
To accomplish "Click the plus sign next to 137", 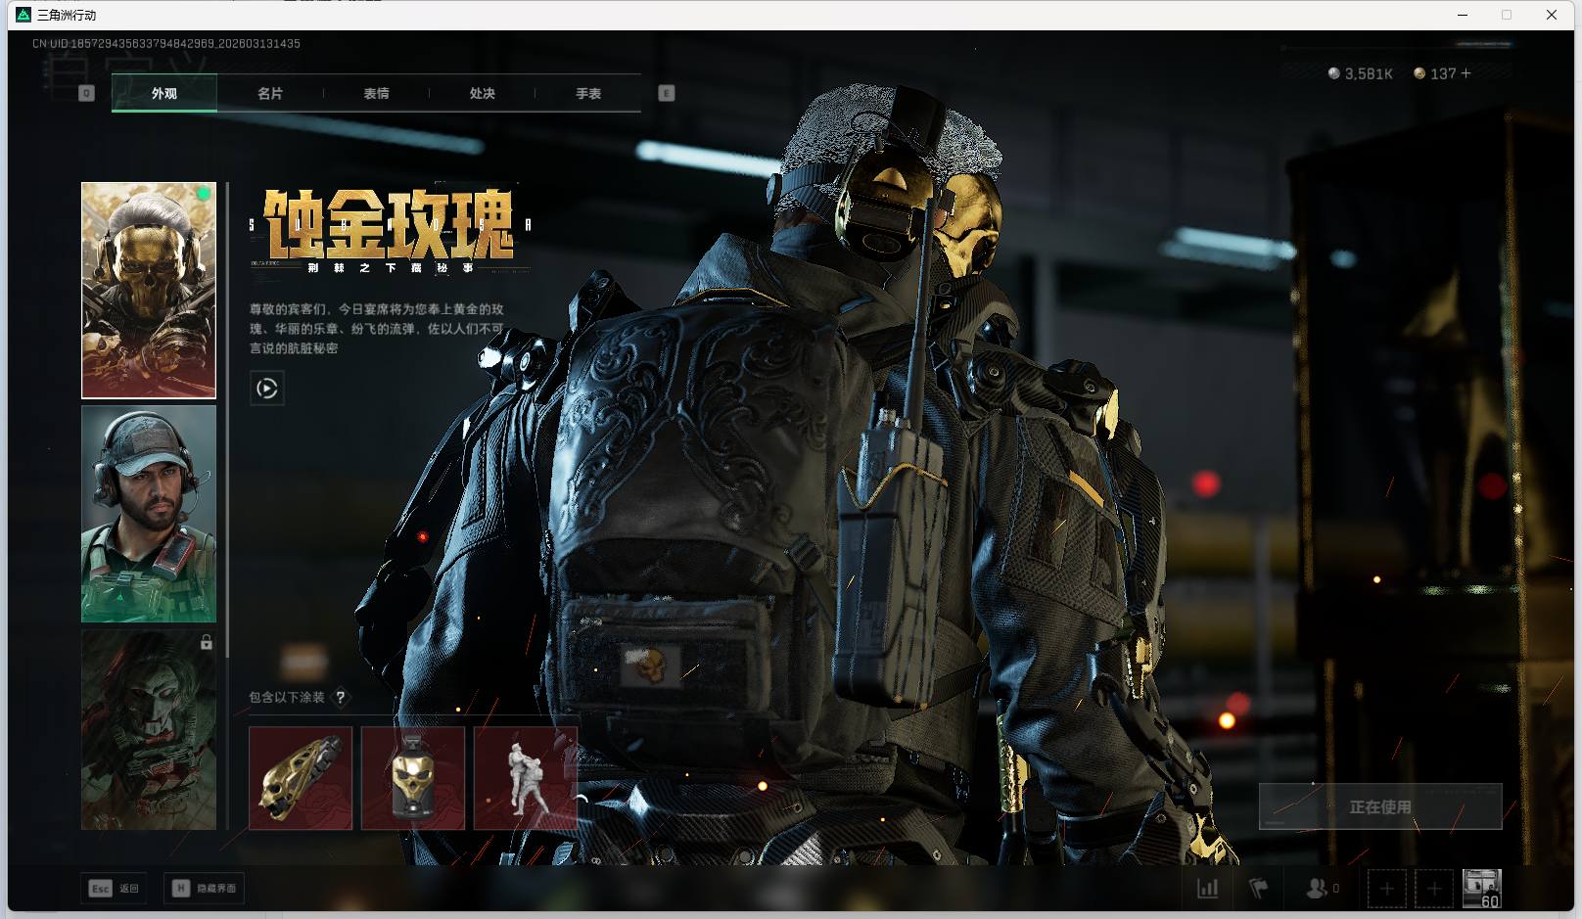I will pos(1466,73).
